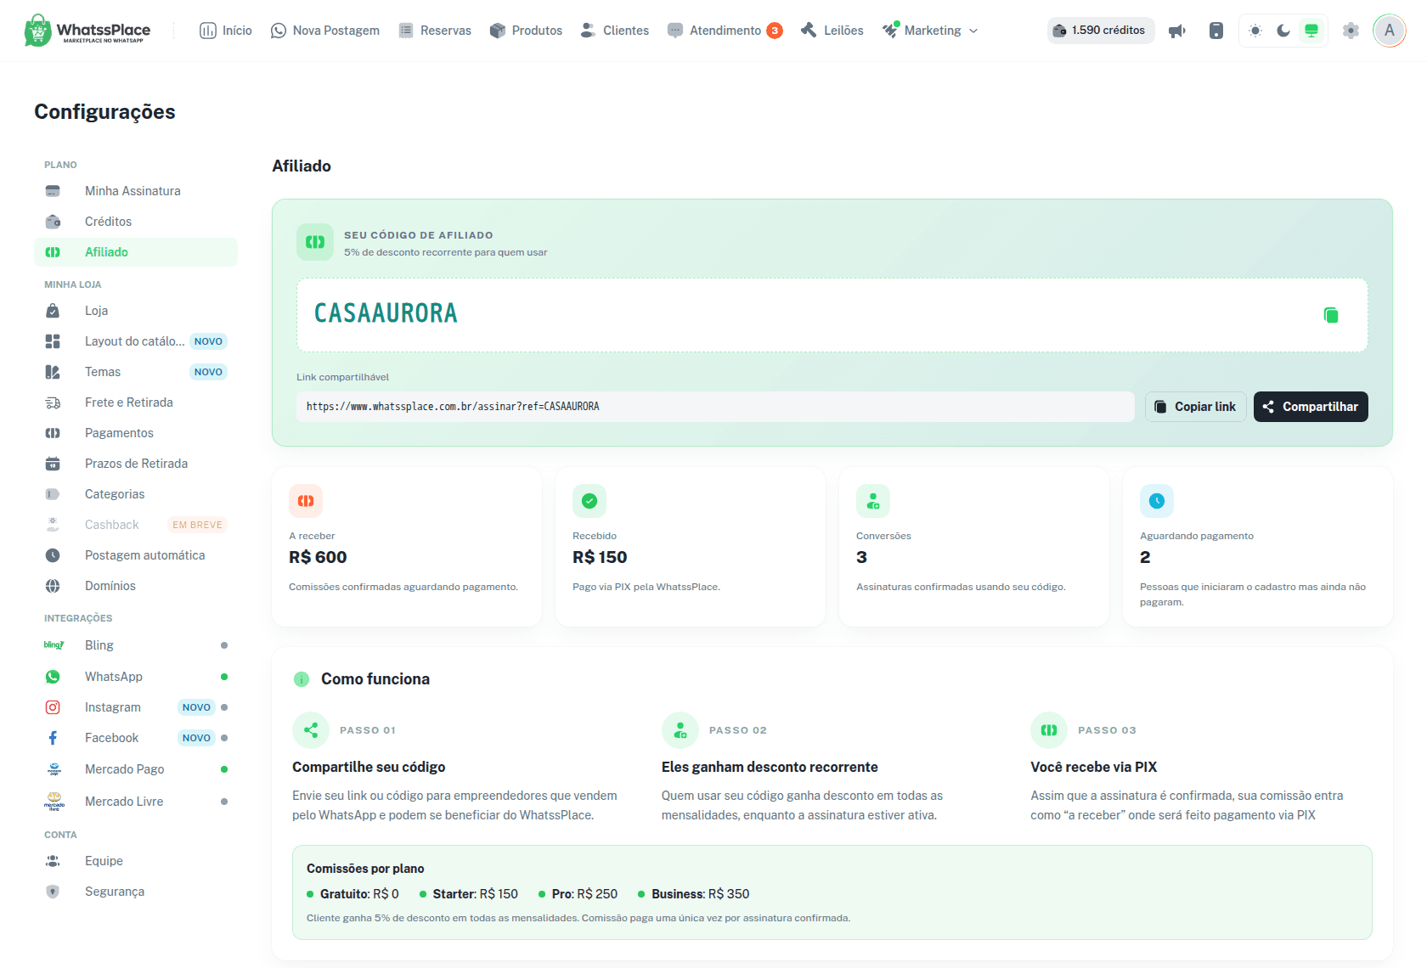Click Layout do catálogo grid icon
The width and height of the screenshot is (1427, 968).
(x=53, y=341)
